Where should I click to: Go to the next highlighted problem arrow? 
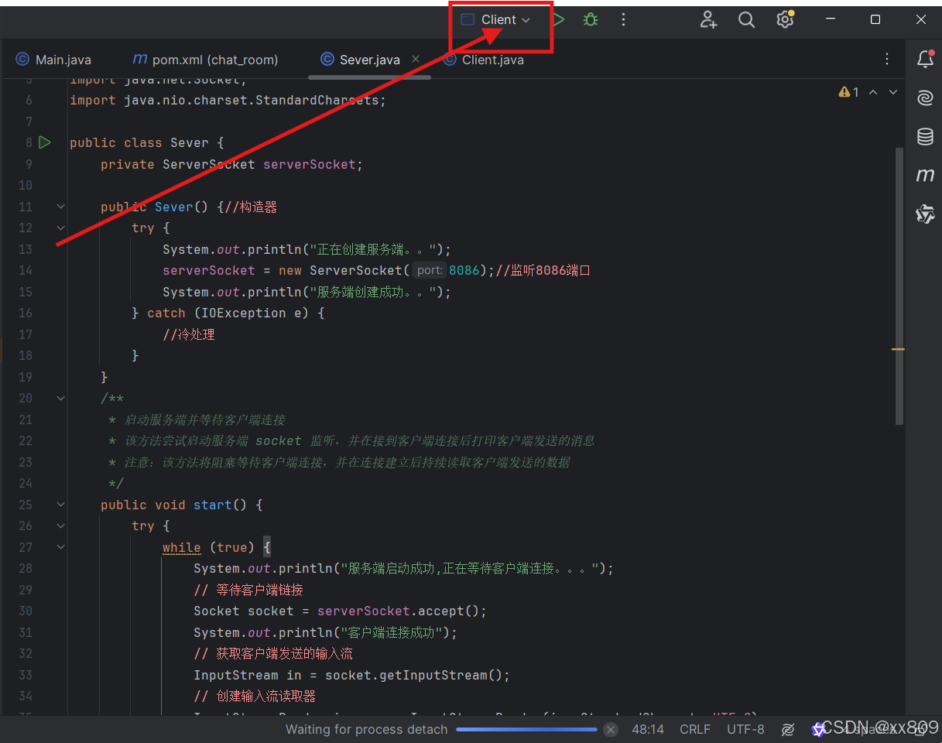tap(893, 92)
